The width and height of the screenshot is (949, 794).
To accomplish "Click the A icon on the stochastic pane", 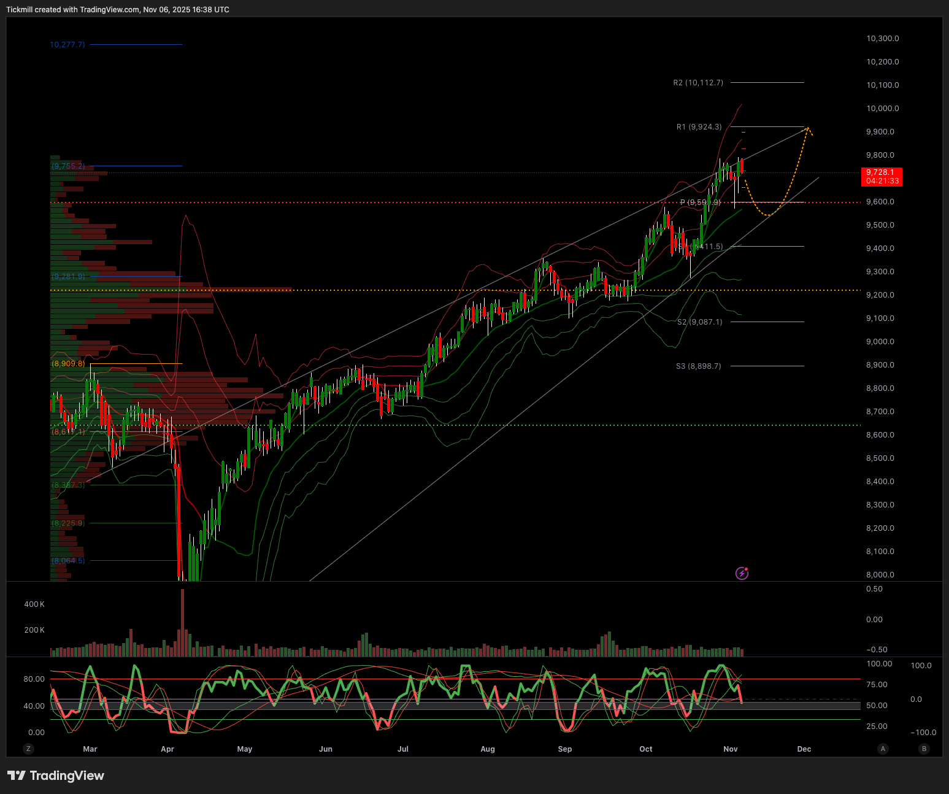I will click(x=883, y=749).
